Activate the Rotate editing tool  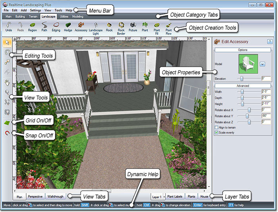pos(7,52)
